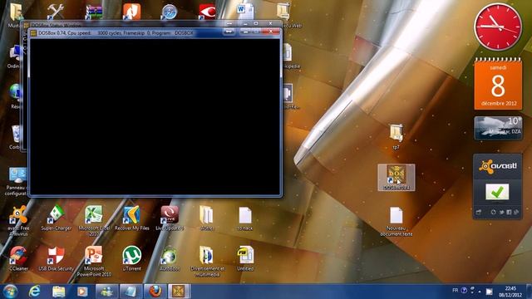The image size is (532, 299).
Task: Show hidden icons in system tray
Action: click(480, 292)
